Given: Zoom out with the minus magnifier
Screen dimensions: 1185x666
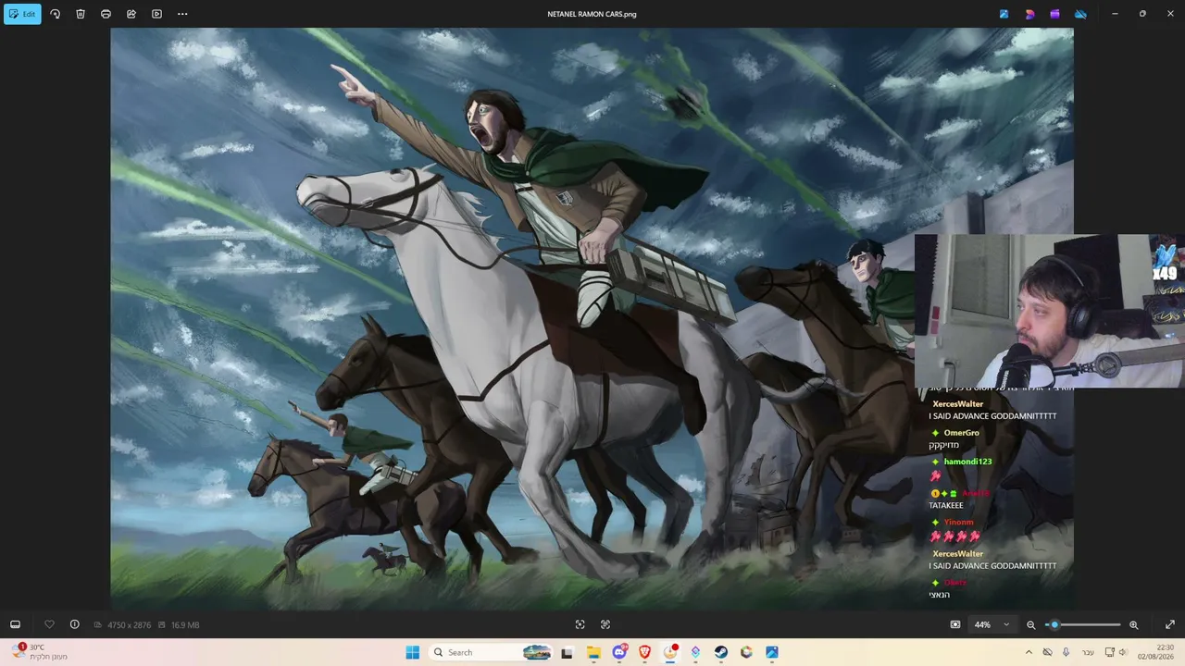Looking at the screenshot, I should point(1031,624).
